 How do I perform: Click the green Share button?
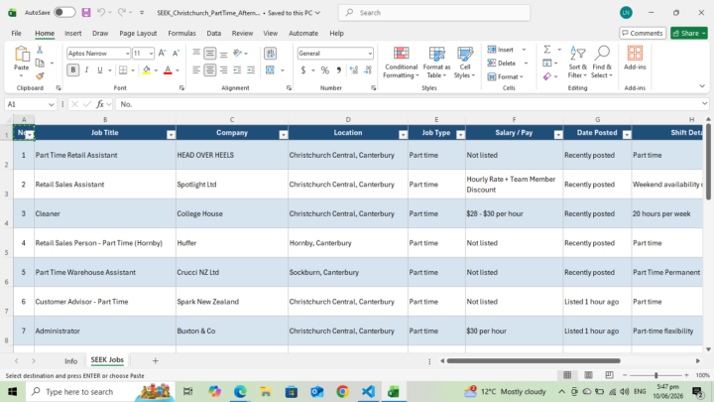[x=688, y=34]
